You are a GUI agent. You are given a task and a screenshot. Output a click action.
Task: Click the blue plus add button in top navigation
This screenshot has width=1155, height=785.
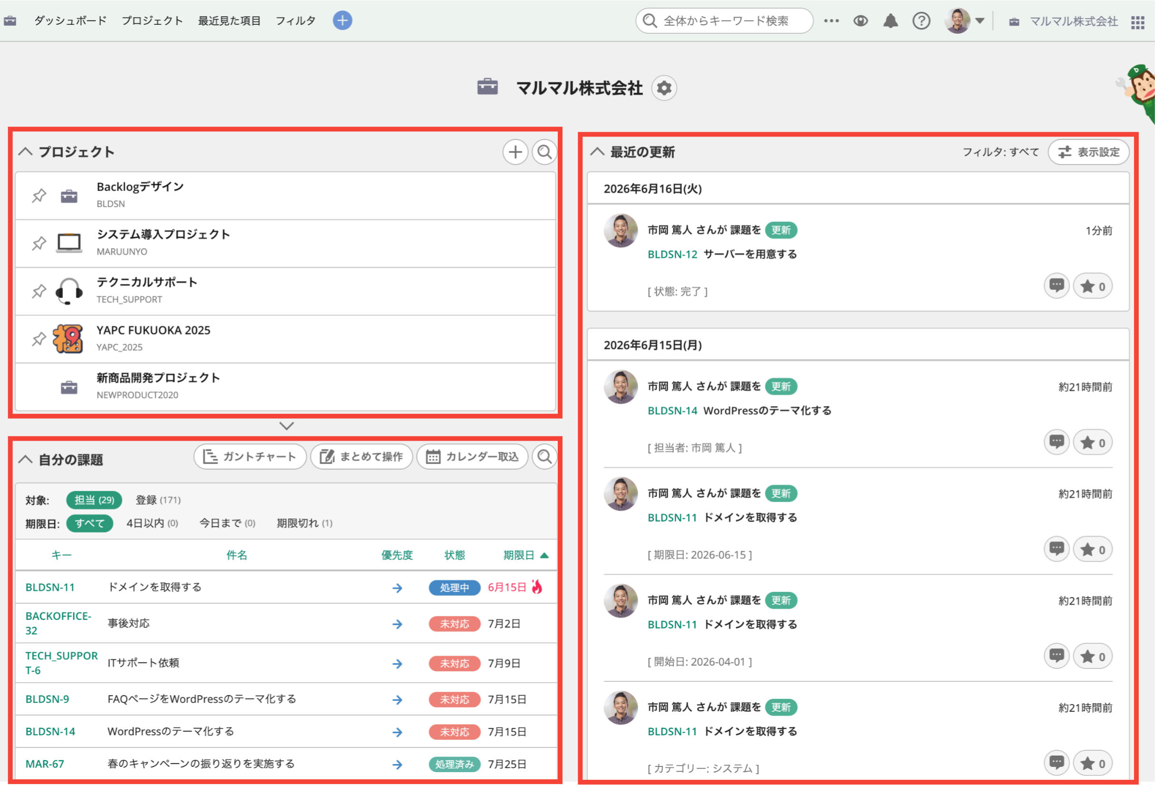click(x=342, y=20)
